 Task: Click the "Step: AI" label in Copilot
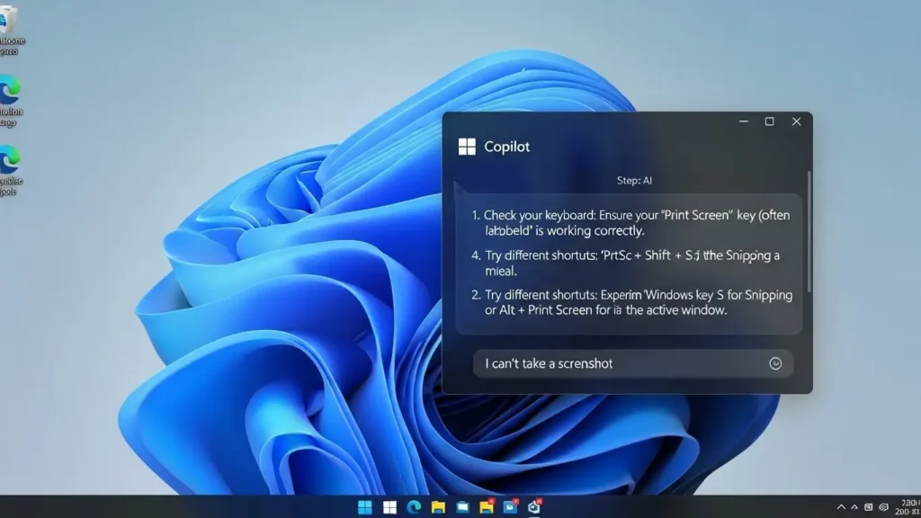click(x=634, y=181)
